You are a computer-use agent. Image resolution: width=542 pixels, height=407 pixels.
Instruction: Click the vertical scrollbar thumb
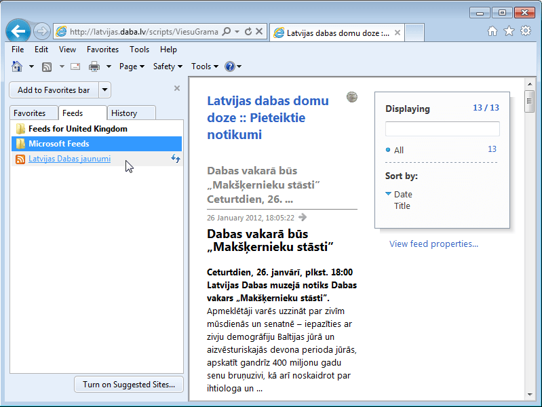pyautogui.click(x=529, y=101)
